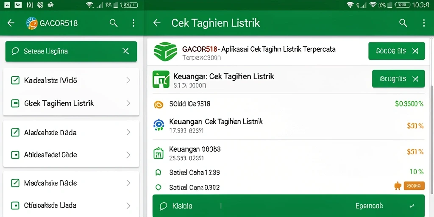Open overflow menu in GACOR518 header
This screenshot has height=217, width=434.
tap(134, 23)
